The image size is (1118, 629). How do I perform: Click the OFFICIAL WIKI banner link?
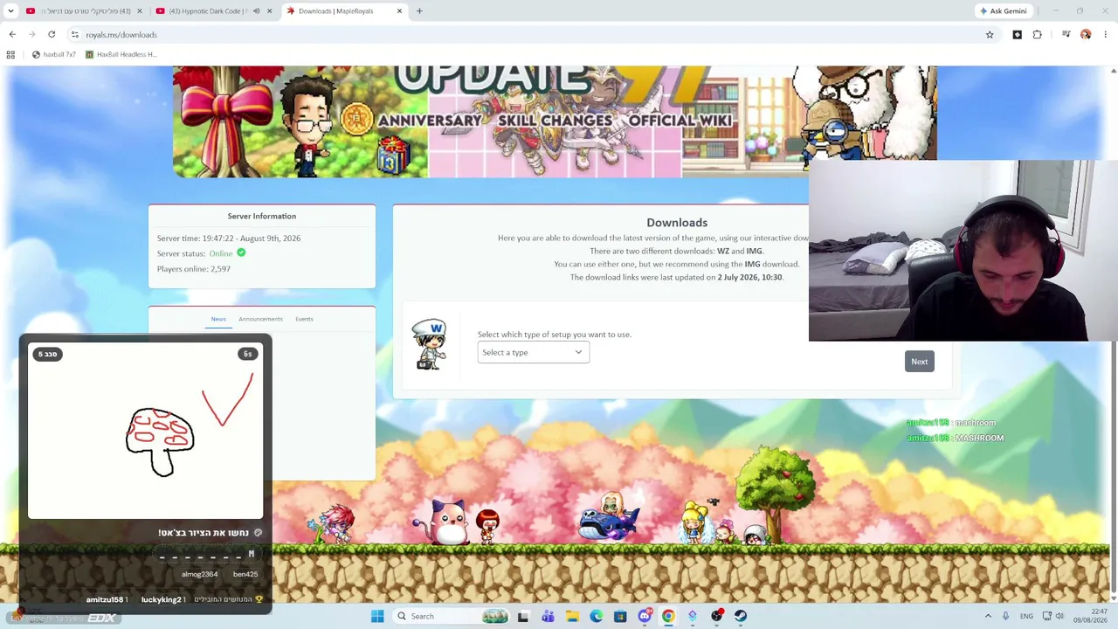pyautogui.click(x=680, y=121)
